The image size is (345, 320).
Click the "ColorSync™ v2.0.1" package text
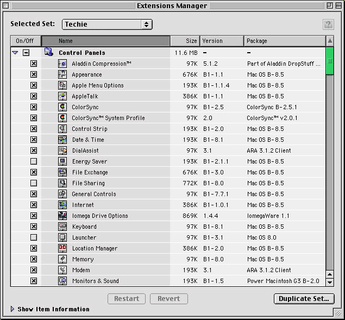pyautogui.click(x=272, y=118)
